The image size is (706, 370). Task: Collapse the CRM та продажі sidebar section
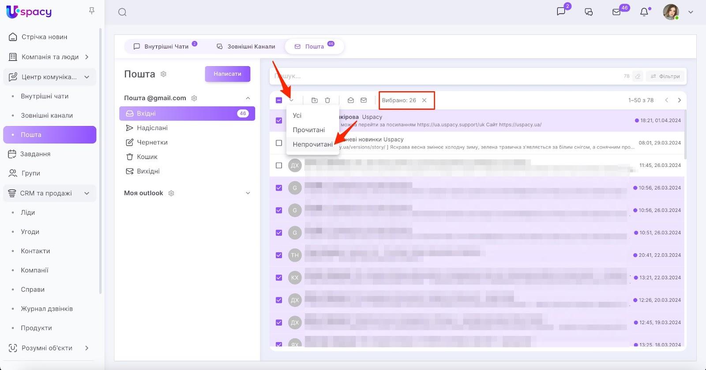pyautogui.click(x=87, y=193)
